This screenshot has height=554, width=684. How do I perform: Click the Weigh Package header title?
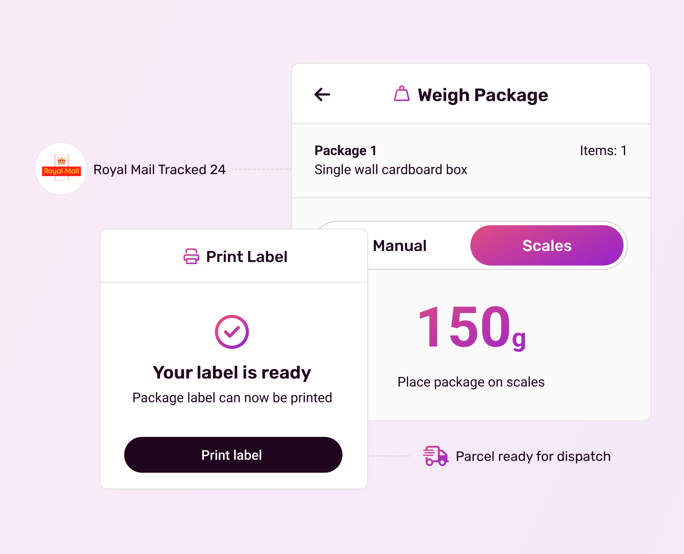click(483, 95)
